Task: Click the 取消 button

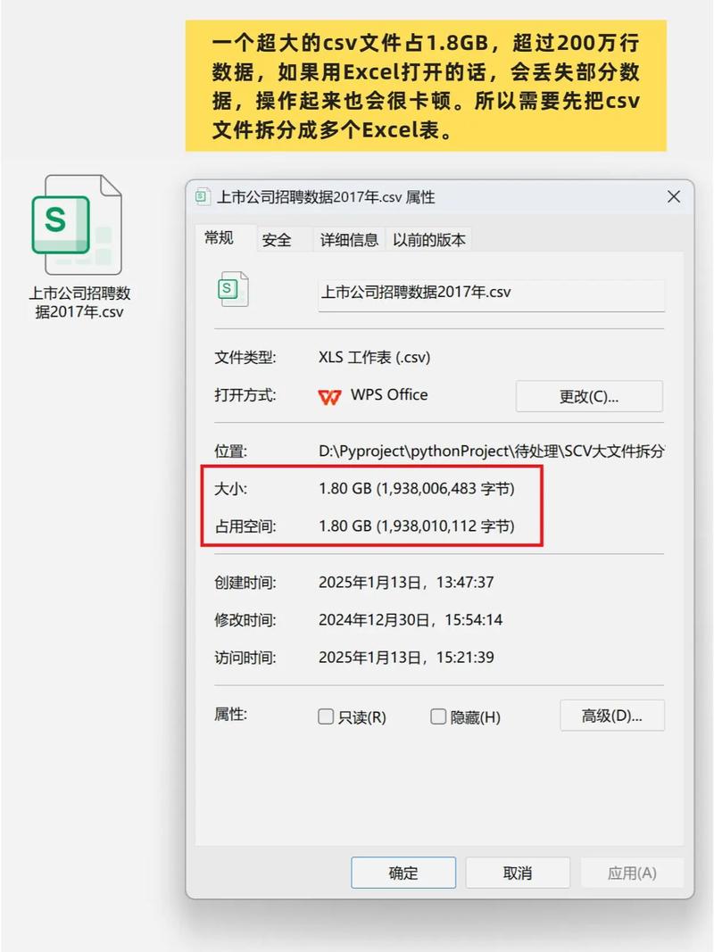Action: [518, 873]
